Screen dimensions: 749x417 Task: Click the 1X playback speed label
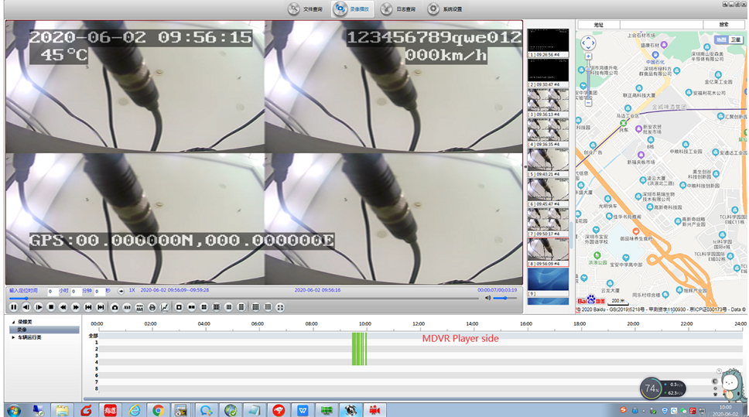(x=132, y=290)
